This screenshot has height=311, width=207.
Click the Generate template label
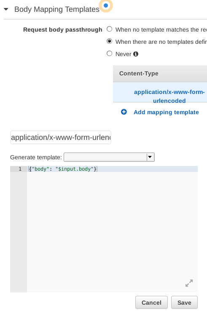(36, 157)
